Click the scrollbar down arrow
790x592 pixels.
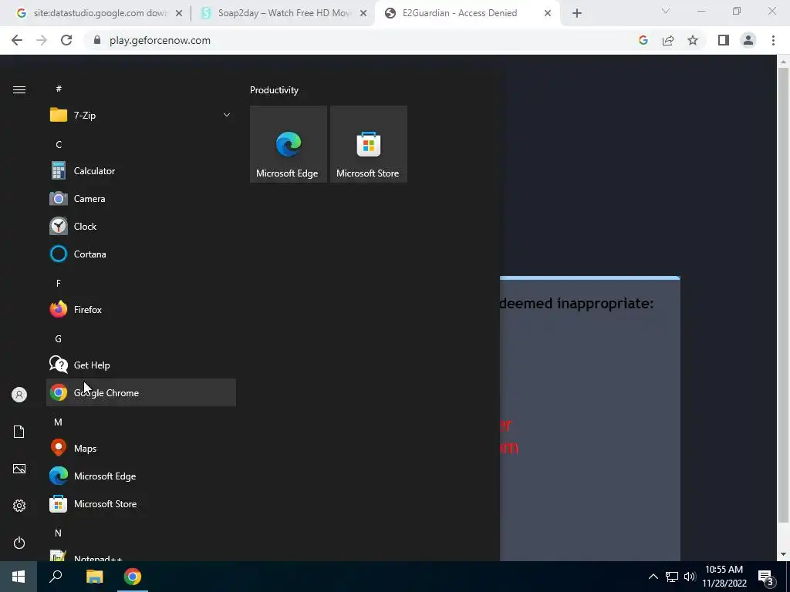(783, 555)
